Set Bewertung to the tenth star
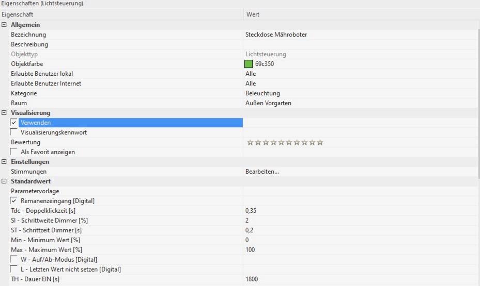This screenshot has height=286, width=480. pos(320,143)
